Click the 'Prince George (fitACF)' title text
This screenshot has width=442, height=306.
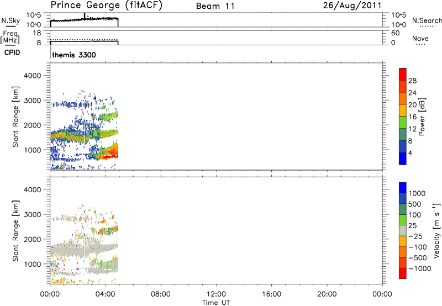click(106, 6)
